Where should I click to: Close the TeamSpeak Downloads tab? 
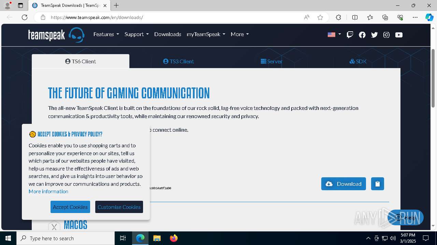[105, 5]
